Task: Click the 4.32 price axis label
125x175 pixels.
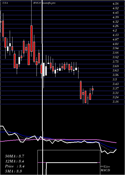Action: point(115,21)
